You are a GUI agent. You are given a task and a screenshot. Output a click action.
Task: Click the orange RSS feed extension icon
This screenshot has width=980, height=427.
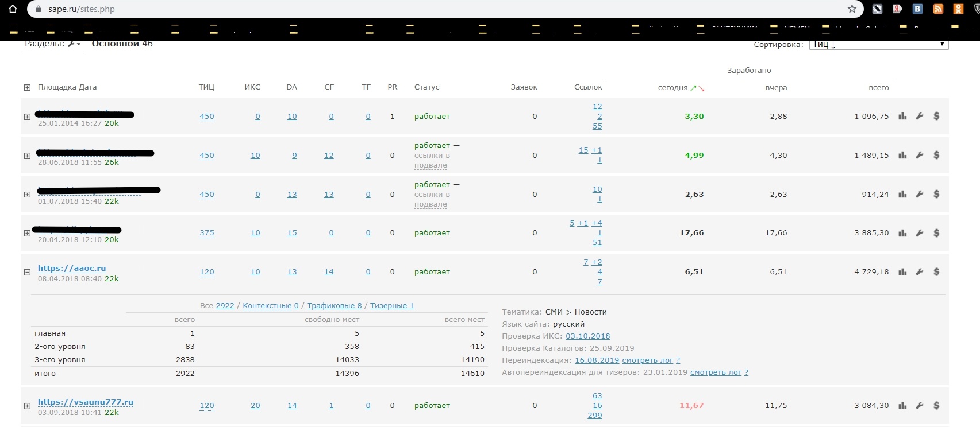[x=938, y=9]
